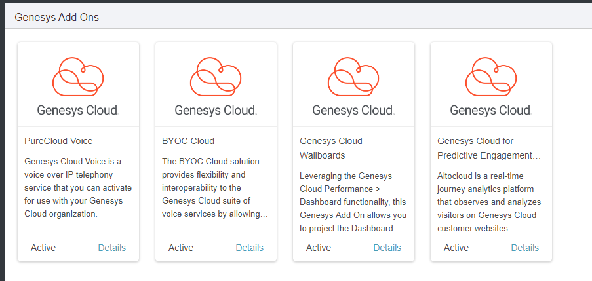Viewport: 592px width, 281px height.
Task: Select the Genesys Cloud for Predictive Engagement title
Action: tap(489, 148)
